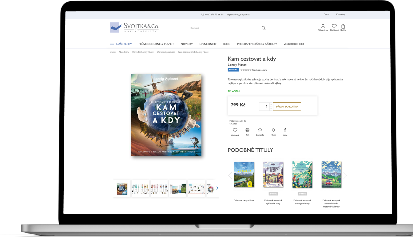Select second gallery thumbnail
Screen dimensions: 413x240
click(x=140, y=189)
